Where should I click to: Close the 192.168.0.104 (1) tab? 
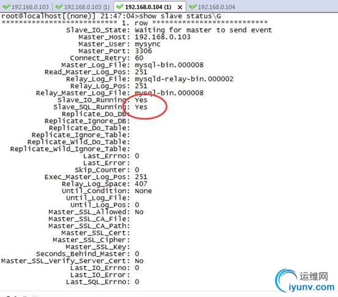(180, 7)
